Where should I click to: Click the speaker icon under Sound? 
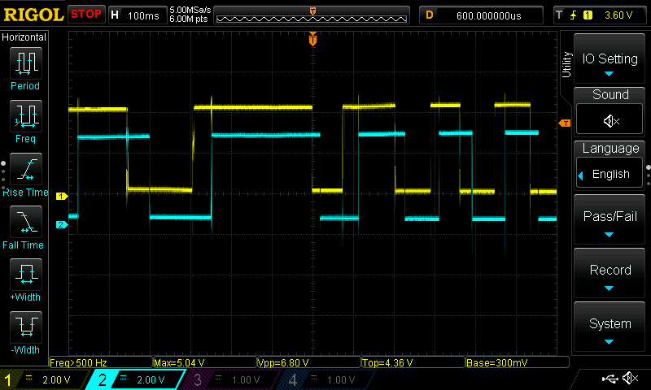(x=610, y=120)
